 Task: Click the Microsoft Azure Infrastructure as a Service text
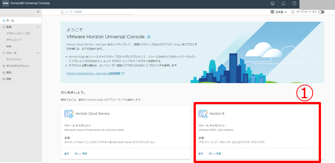(94, 130)
